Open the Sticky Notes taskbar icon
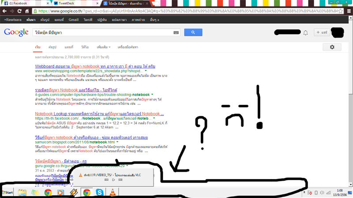This screenshot has height=198, width=353. (35, 193)
